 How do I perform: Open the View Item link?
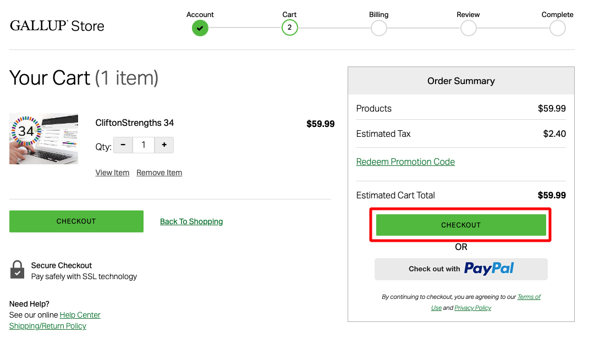click(112, 173)
